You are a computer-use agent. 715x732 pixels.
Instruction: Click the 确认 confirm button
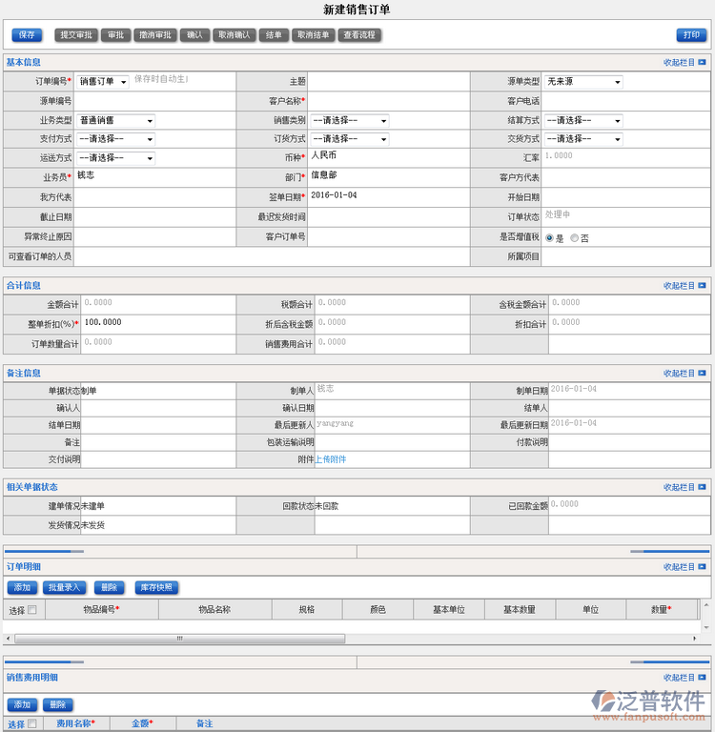pyautogui.click(x=194, y=35)
